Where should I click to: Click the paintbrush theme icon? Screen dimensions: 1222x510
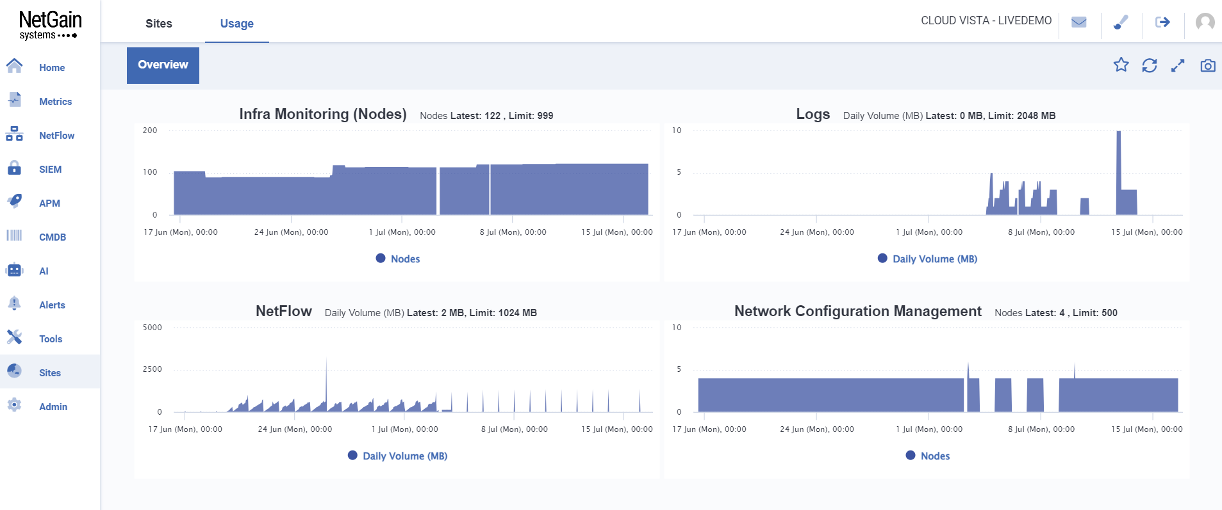tap(1121, 22)
